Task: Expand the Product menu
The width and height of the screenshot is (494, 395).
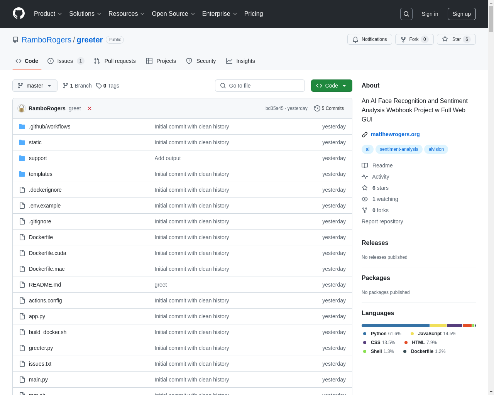Action: point(48,14)
